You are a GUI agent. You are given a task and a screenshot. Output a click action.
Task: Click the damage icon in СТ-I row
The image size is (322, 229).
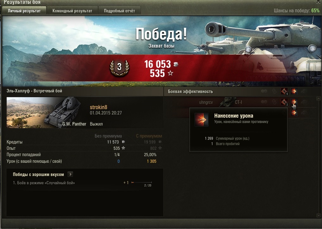[x=294, y=102]
